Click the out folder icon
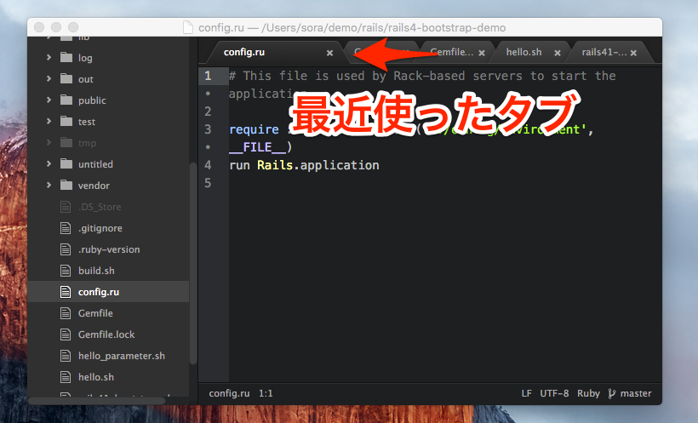698x423 pixels. [66, 79]
